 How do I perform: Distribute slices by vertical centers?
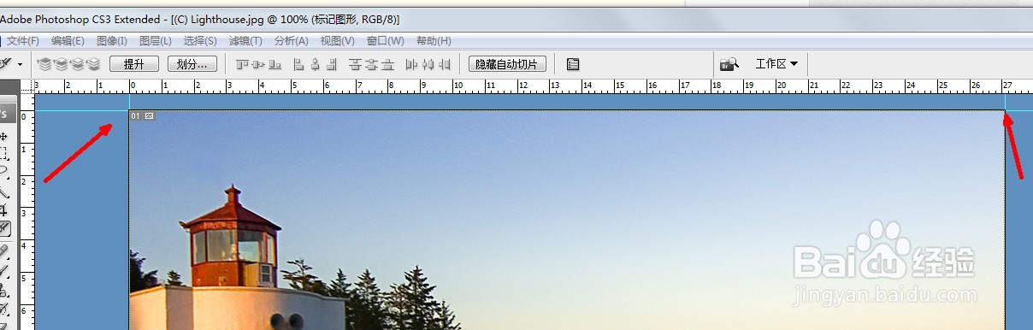pyautogui.click(x=372, y=64)
